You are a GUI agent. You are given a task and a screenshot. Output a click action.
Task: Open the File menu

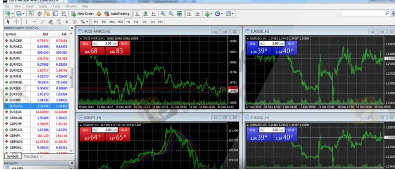point(7,6)
